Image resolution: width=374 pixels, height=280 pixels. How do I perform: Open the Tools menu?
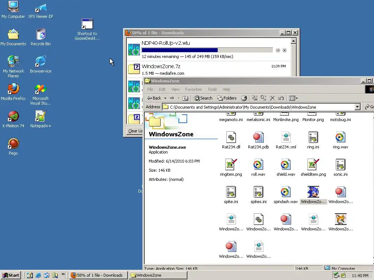212,89
